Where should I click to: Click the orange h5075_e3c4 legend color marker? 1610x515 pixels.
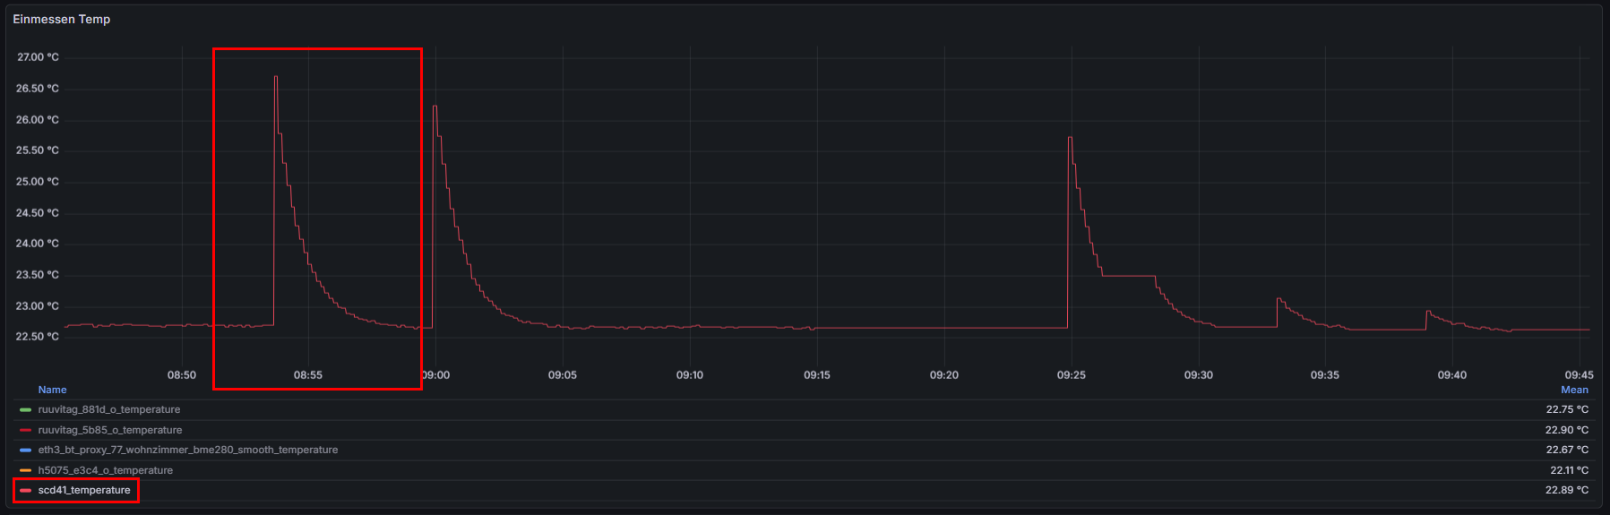click(x=25, y=471)
